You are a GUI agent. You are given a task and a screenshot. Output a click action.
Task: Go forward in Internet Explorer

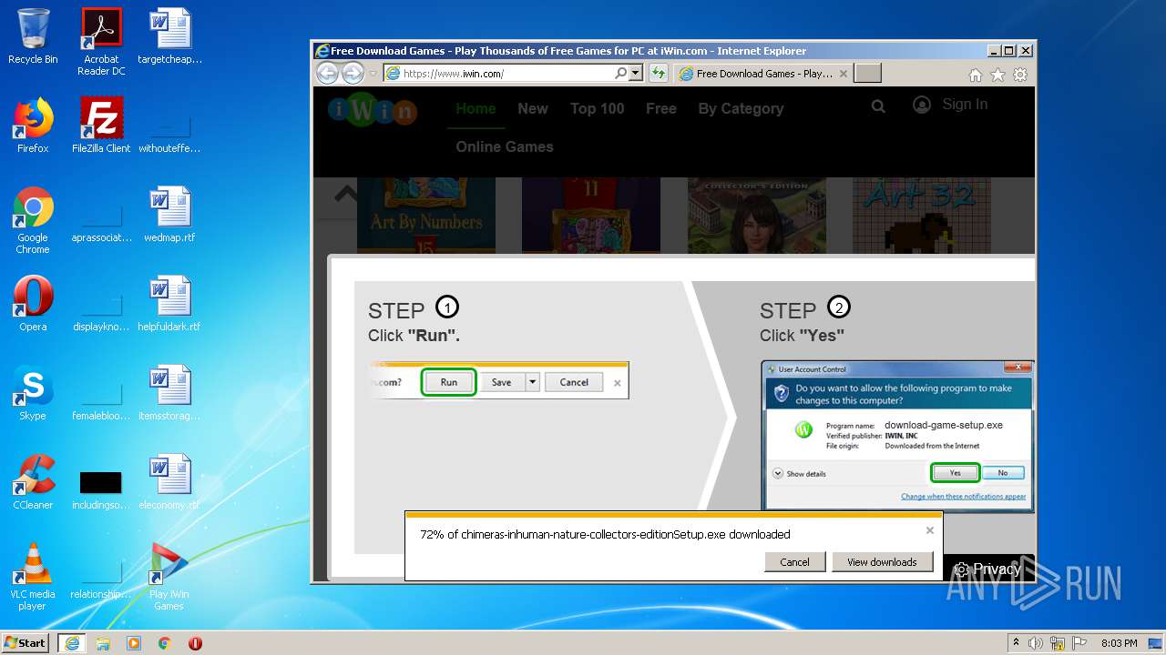353,74
